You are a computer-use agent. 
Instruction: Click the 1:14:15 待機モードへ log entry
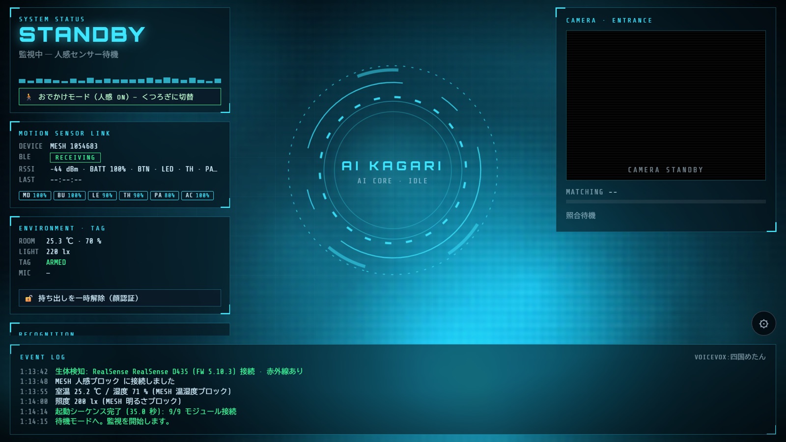(x=96, y=421)
